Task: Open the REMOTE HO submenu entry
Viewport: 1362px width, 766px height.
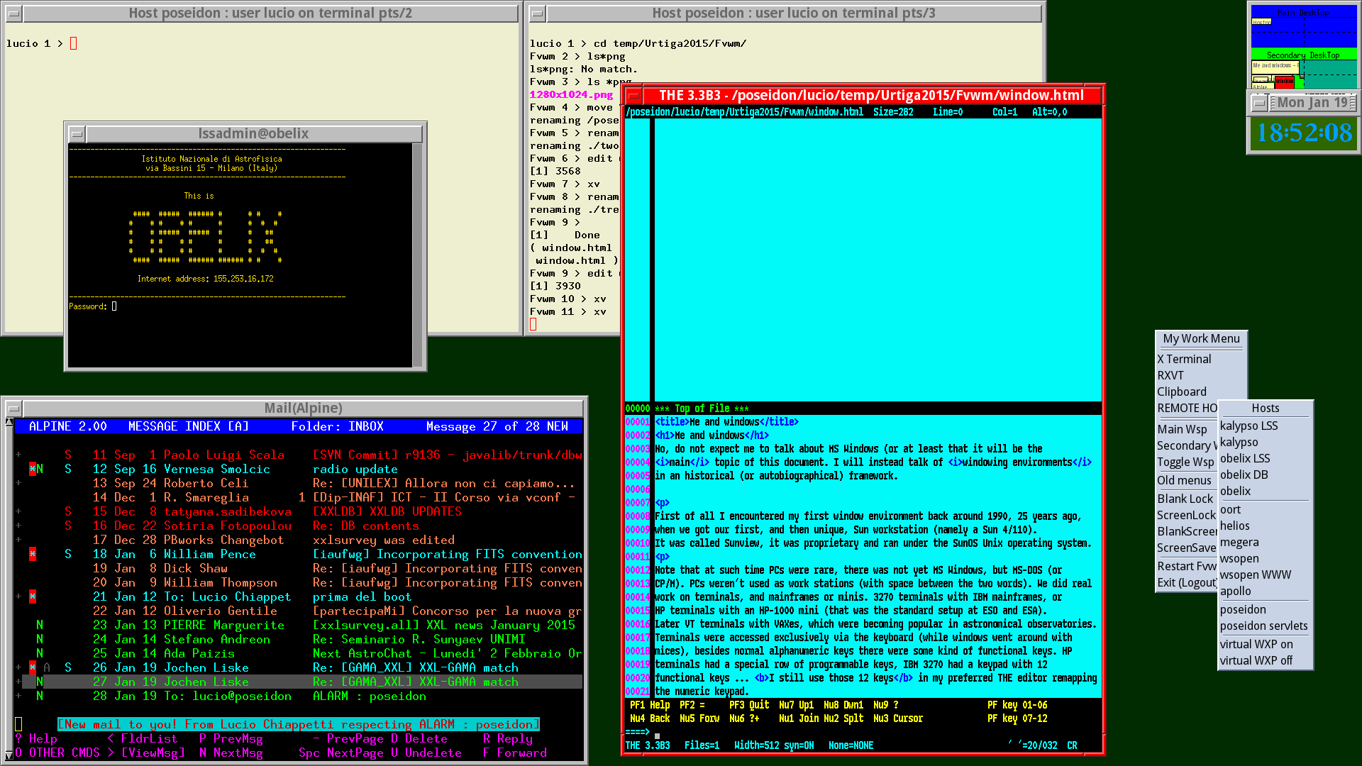Action: point(1187,408)
